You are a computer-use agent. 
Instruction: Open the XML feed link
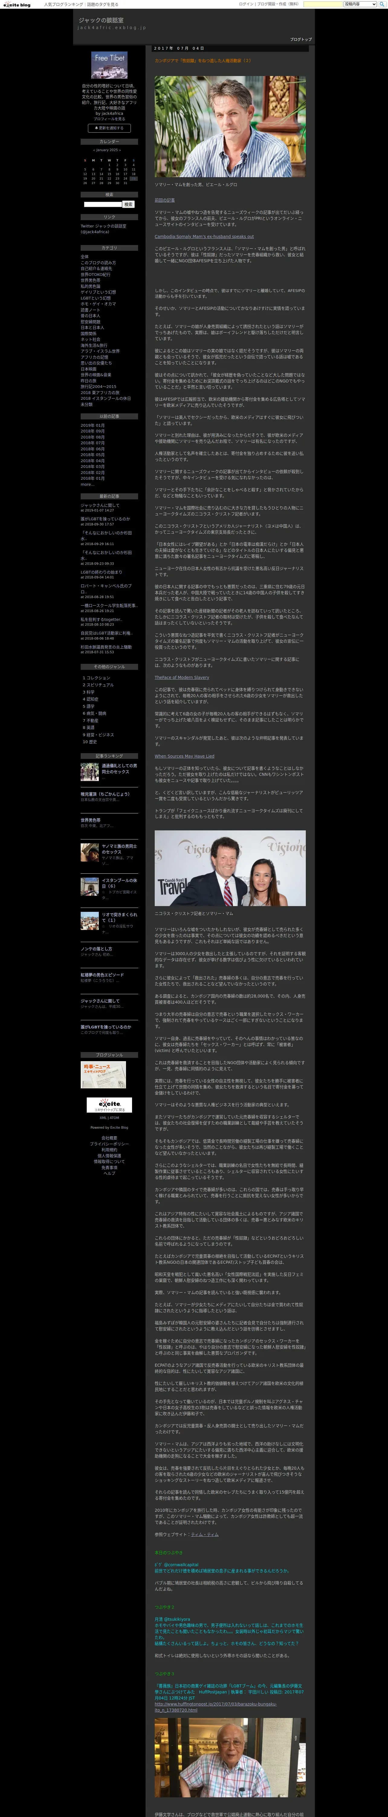click(x=103, y=1118)
